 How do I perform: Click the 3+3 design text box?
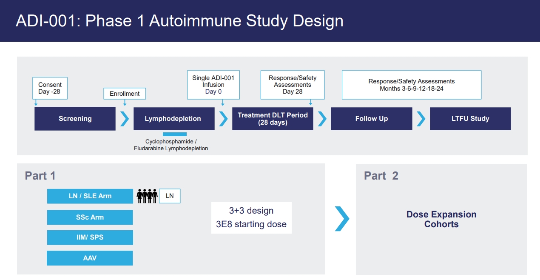(x=251, y=217)
